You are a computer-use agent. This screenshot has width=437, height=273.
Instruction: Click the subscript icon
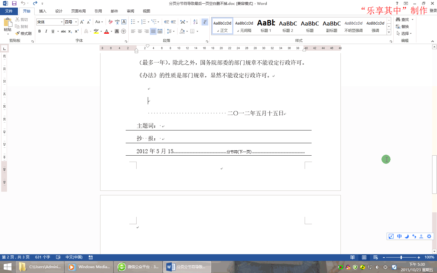(x=70, y=31)
